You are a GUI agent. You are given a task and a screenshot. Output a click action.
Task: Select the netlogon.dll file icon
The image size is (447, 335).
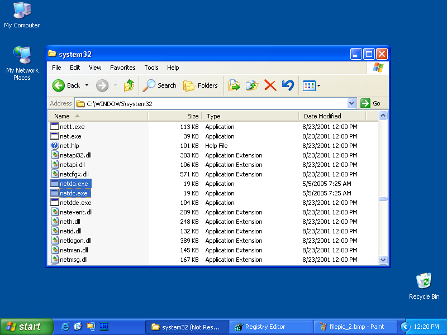[55, 241]
